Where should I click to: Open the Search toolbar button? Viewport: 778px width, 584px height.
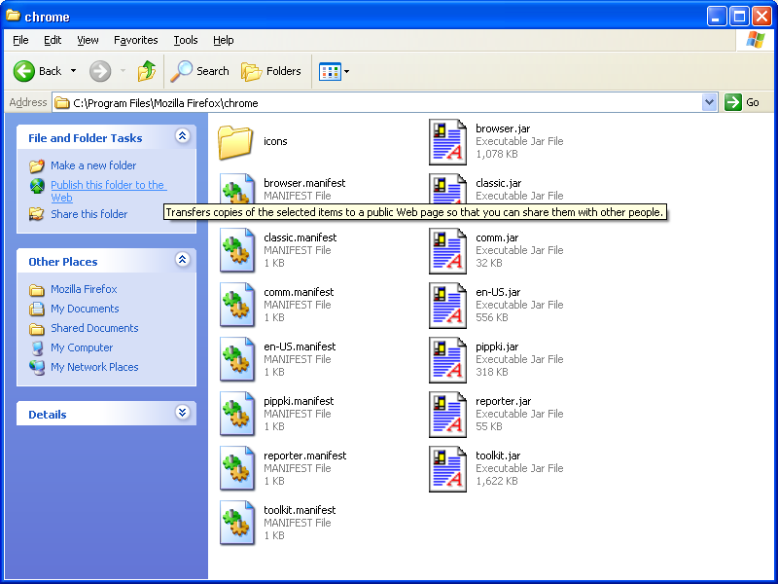tap(200, 71)
